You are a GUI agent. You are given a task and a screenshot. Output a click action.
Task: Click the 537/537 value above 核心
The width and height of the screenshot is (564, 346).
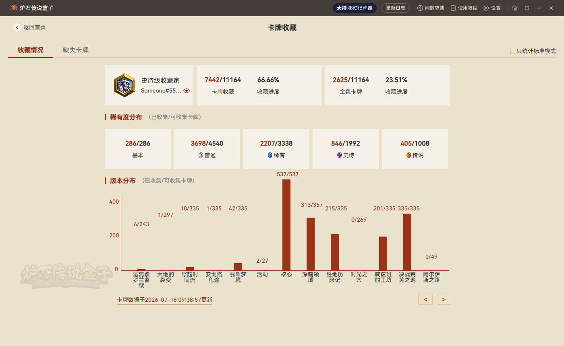288,174
